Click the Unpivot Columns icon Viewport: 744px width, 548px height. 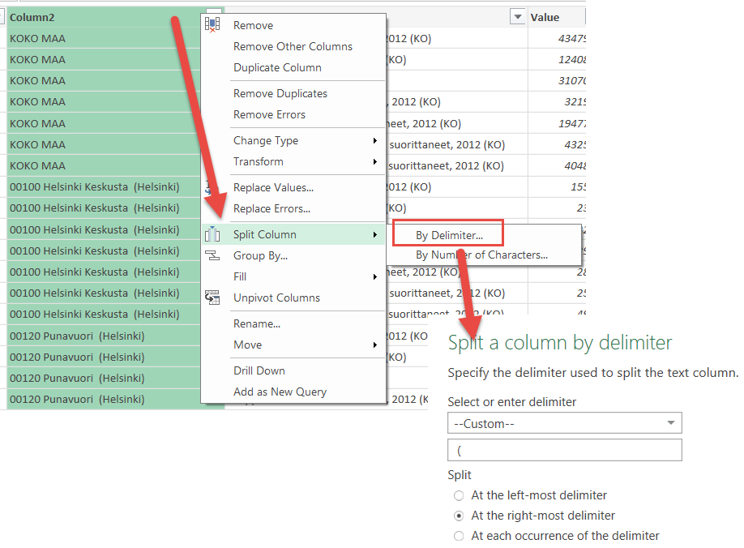pos(212,298)
